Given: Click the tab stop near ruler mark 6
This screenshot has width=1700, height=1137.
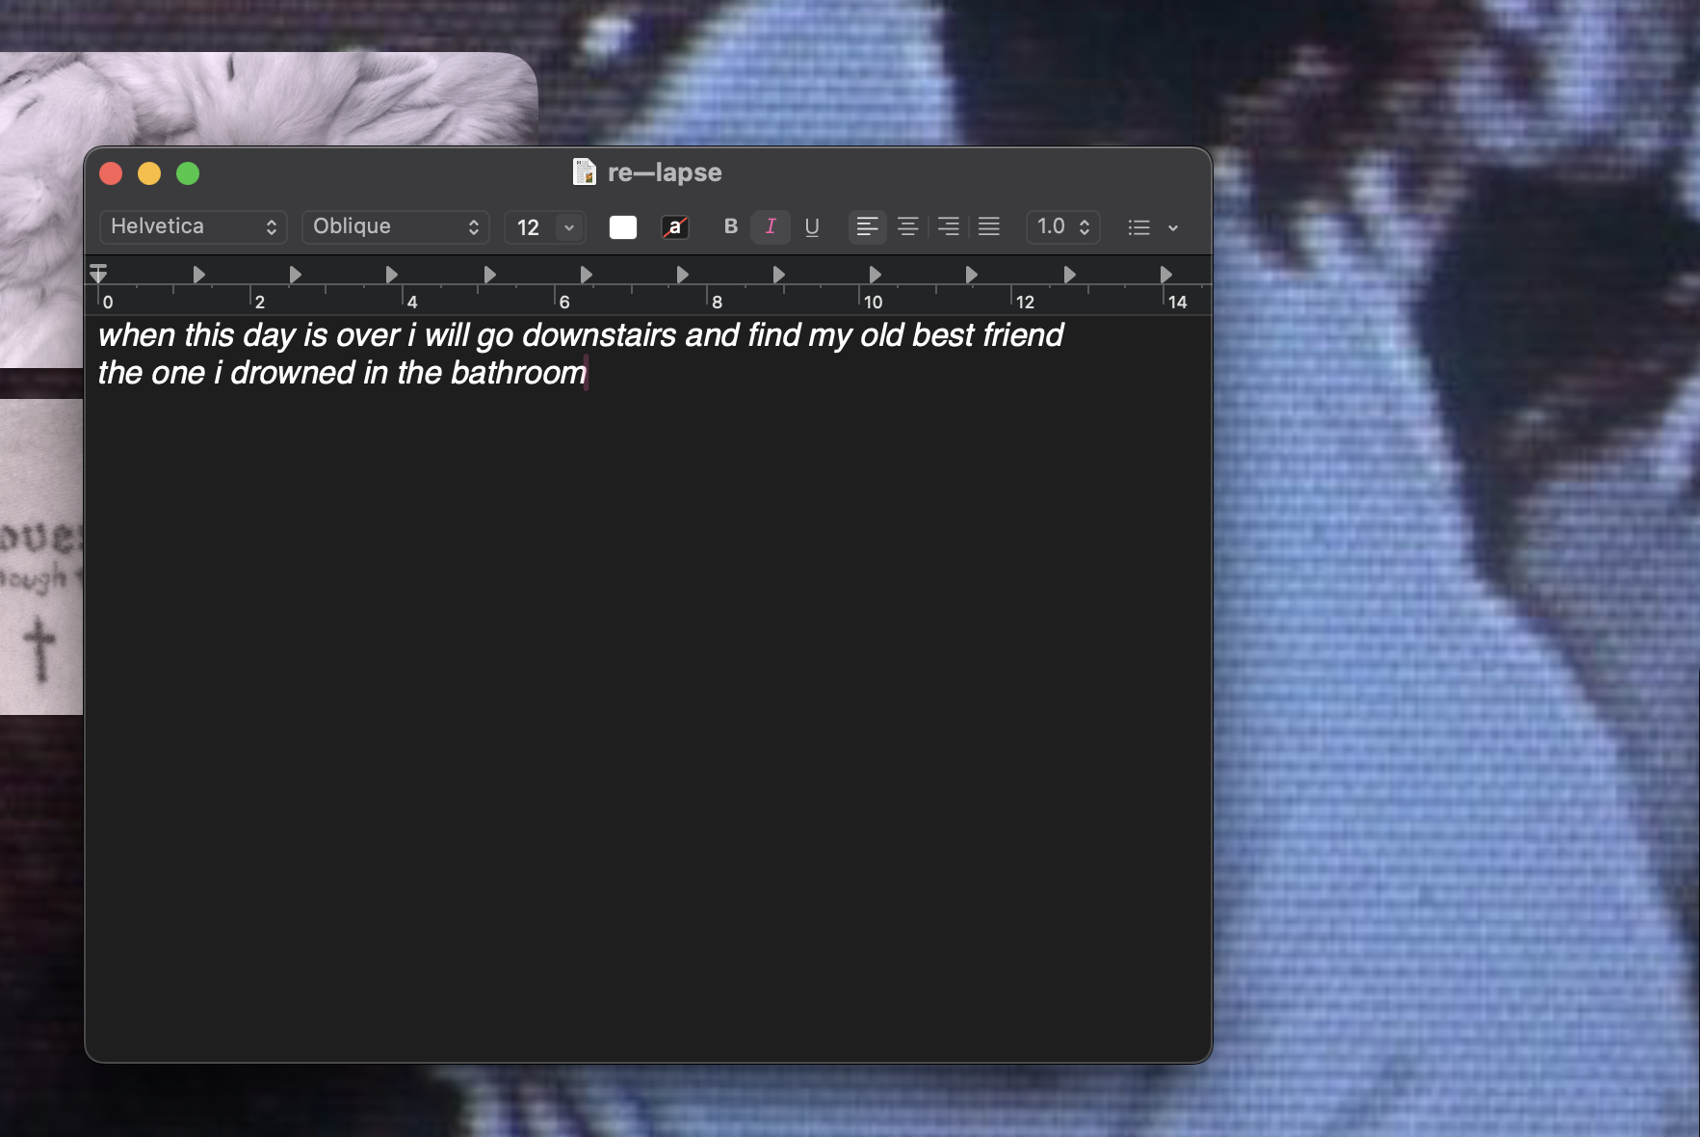Looking at the screenshot, I should 586,275.
